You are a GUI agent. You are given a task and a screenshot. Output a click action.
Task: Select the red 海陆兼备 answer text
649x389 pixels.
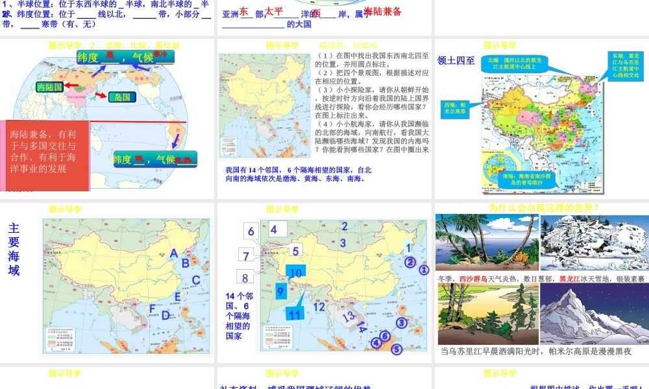coord(382,12)
